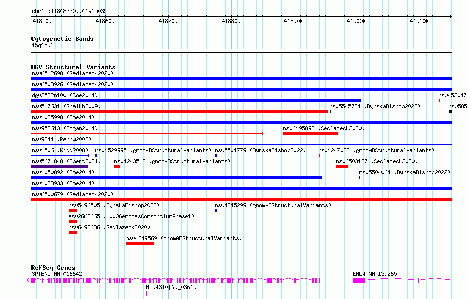Click the nsv4247023 gnomAD variant label

coord(376,150)
